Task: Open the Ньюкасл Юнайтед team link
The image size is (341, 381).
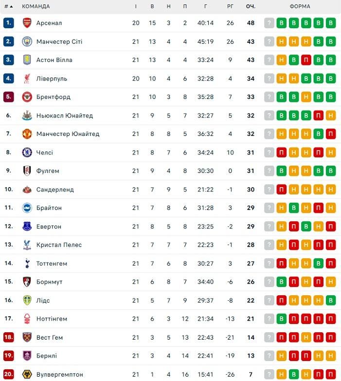Action: (x=64, y=115)
